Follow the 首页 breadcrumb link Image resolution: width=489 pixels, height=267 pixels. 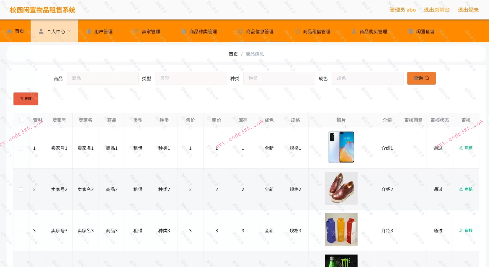click(x=233, y=54)
